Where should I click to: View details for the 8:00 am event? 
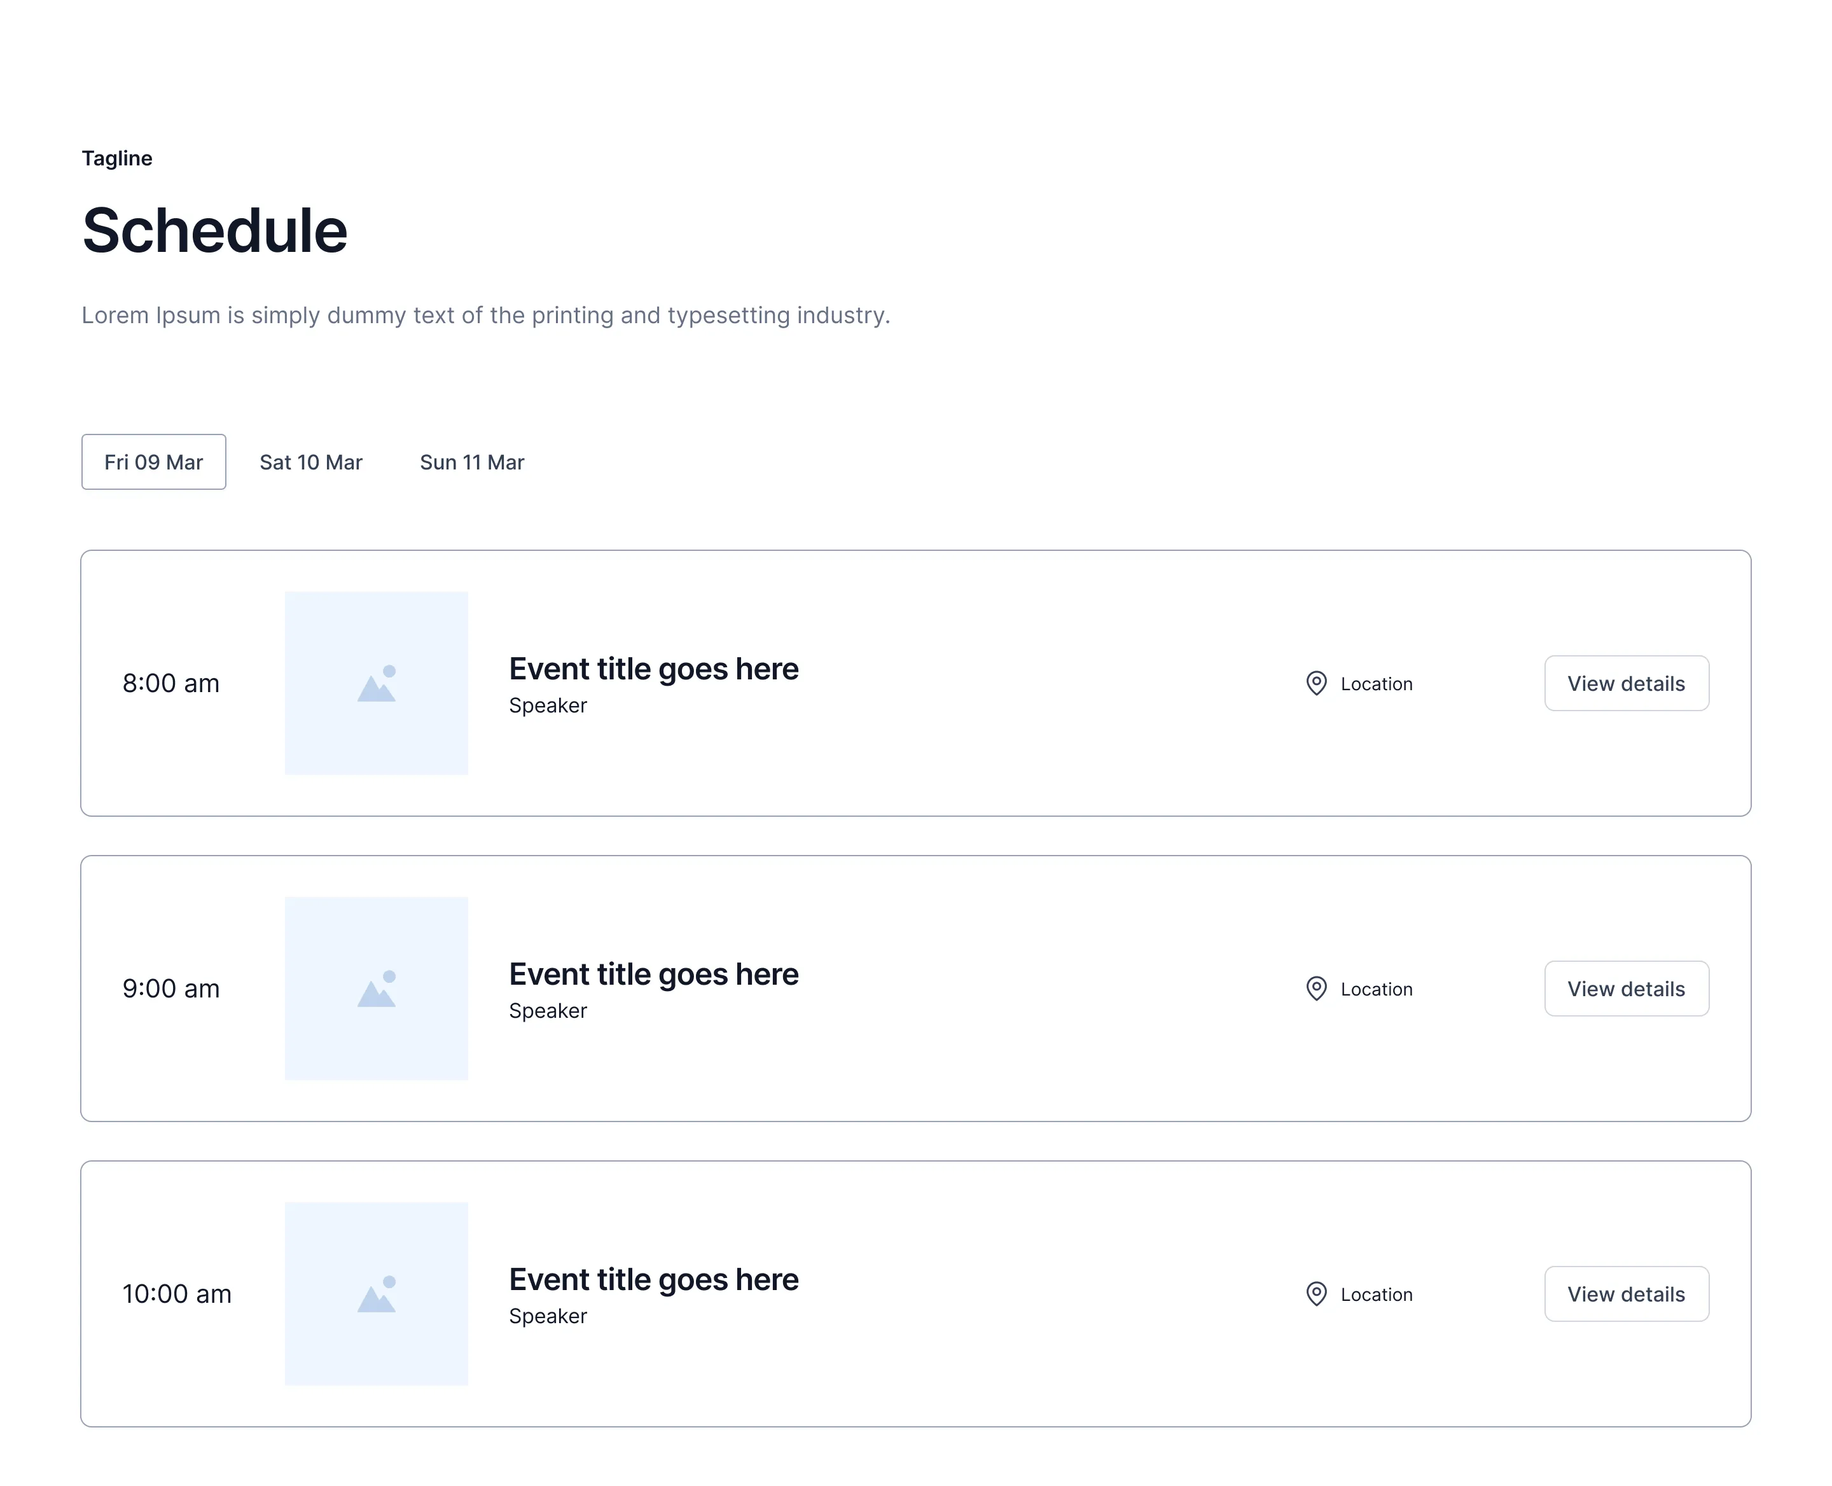click(1627, 683)
